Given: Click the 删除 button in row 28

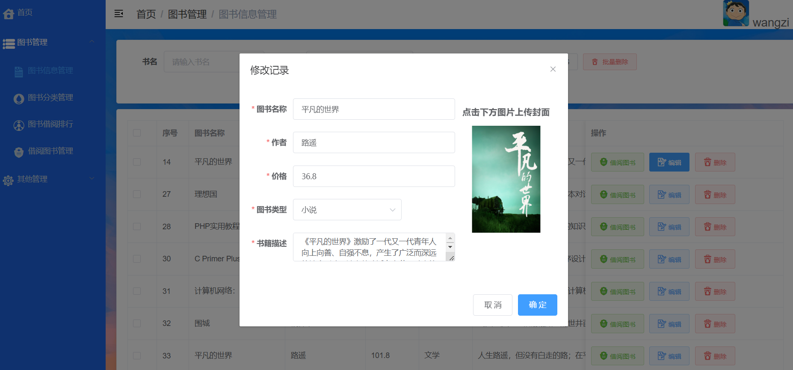Looking at the screenshot, I should [715, 227].
